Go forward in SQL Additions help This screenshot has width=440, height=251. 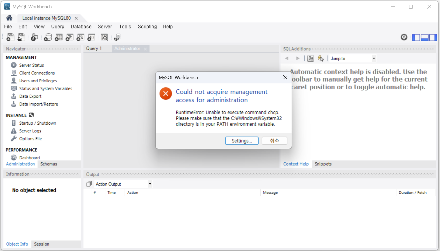[x=298, y=59]
